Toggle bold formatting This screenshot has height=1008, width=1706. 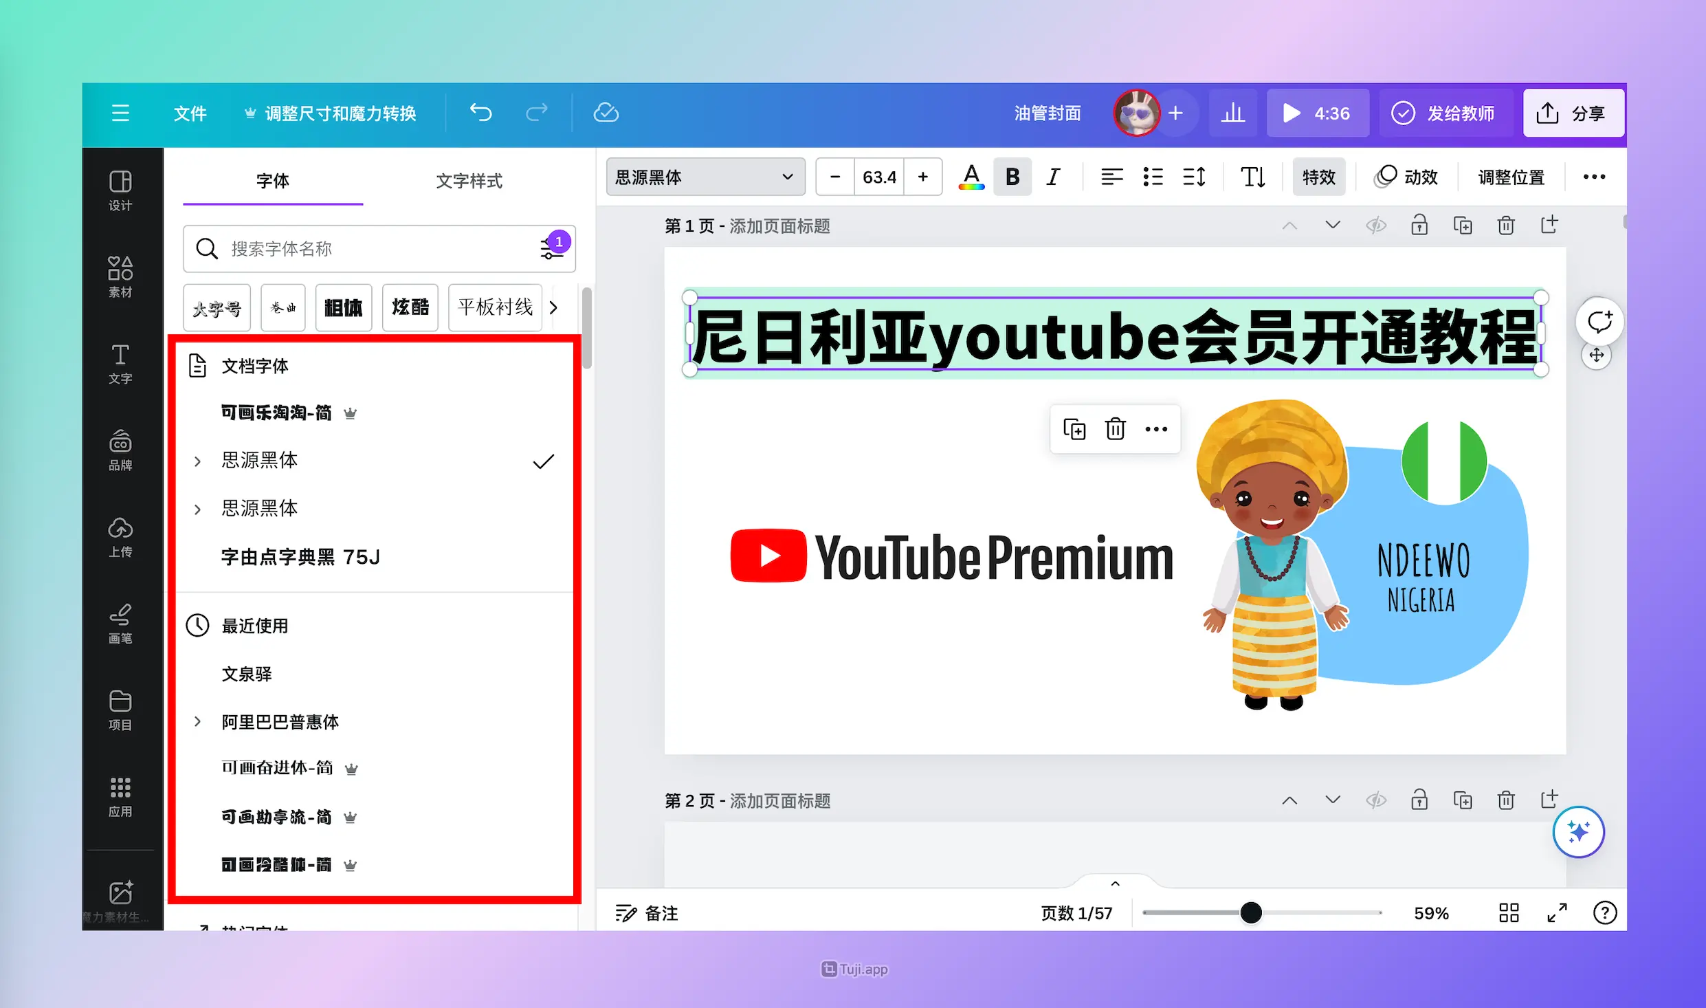coord(1012,177)
